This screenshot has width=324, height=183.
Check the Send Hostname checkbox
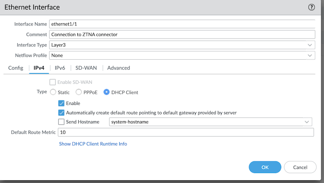click(61, 122)
